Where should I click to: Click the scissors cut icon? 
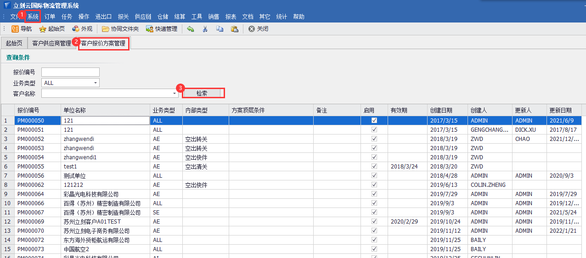click(205, 29)
